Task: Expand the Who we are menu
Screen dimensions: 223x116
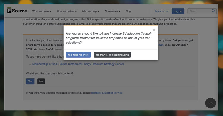Action: (112, 11)
